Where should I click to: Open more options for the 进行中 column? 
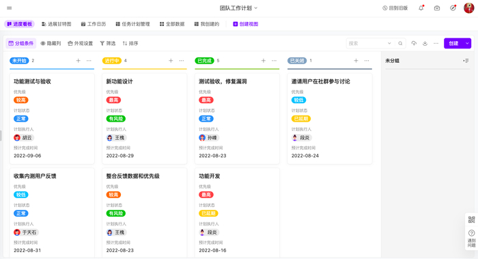(182, 61)
